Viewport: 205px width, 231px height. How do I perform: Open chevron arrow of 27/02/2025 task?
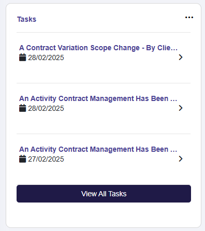pos(181,159)
